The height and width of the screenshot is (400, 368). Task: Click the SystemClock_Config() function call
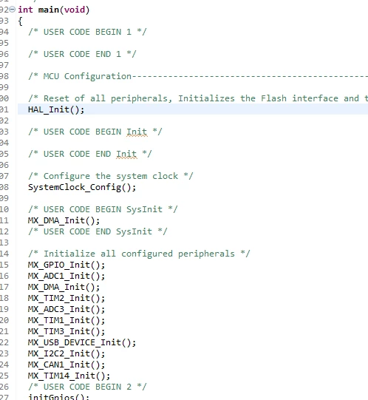pos(82,187)
